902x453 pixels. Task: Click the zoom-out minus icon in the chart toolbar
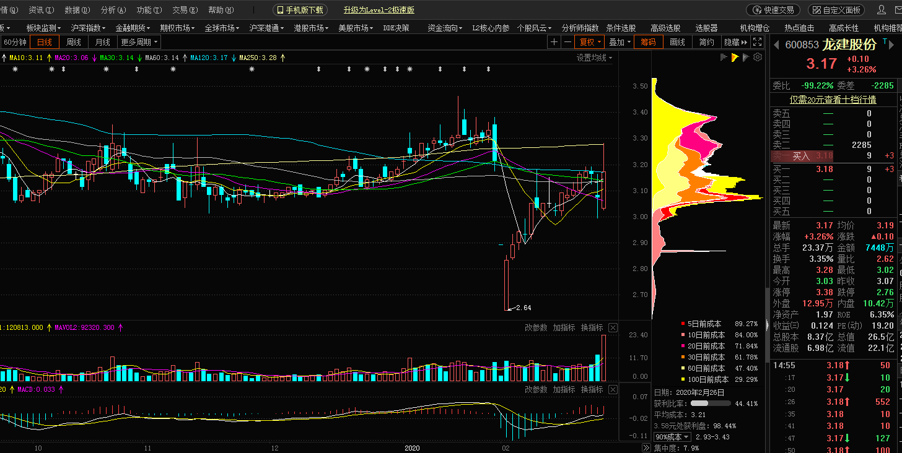tap(567, 42)
